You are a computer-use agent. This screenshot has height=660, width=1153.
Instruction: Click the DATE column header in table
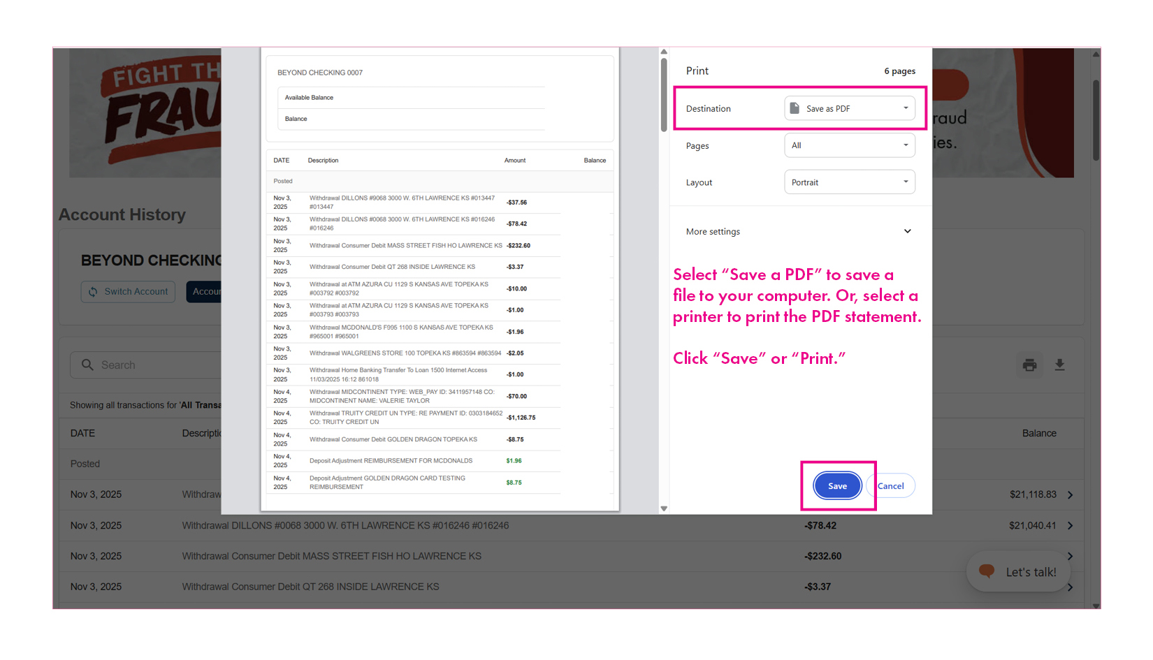(x=82, y=433)
